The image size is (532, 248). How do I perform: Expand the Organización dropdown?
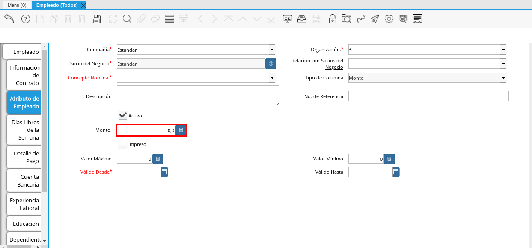[x=503, y=50]
